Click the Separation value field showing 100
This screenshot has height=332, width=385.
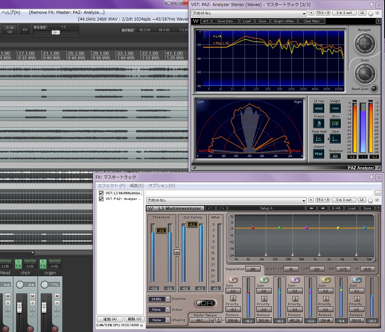(x=253, y=269)
